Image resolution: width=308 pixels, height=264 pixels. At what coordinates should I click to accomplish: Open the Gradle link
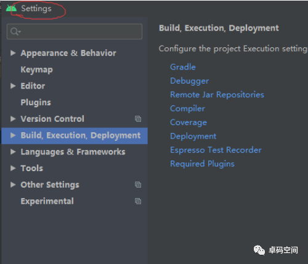[183, 67]
